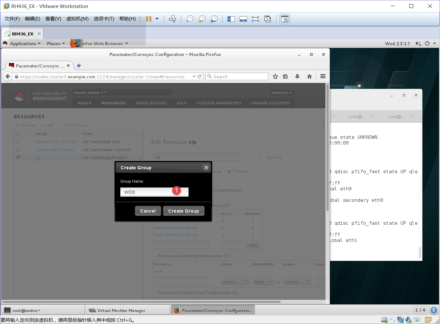This screenshot has width=440, height=324.
Task: Click the Firefox Search box
Action: pos(237,76)
